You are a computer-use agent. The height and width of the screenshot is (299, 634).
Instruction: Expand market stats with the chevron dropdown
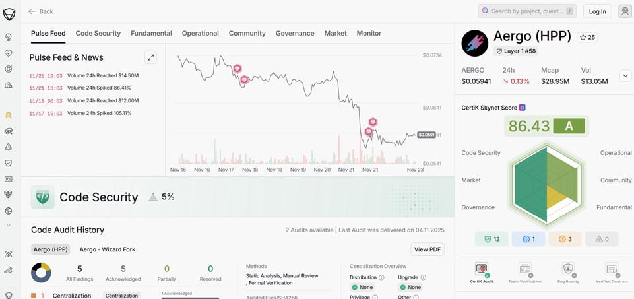625,76
